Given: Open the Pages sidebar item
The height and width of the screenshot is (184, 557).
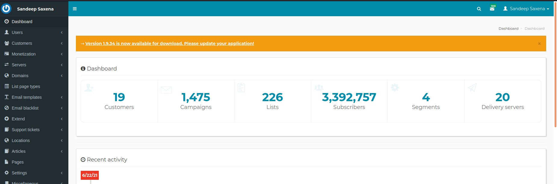Looking at the screenshot, I should click(x=34, y=162).
